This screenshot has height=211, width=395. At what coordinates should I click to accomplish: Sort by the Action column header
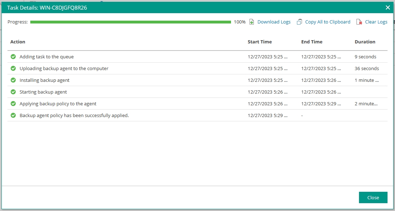(18, 42)
